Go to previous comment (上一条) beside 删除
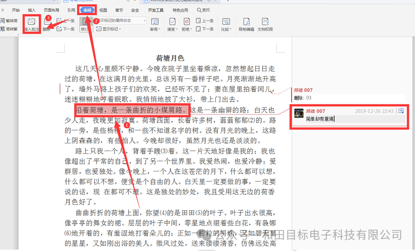Image resolution: width=415 pixels, height=251 pixels. 66,20
